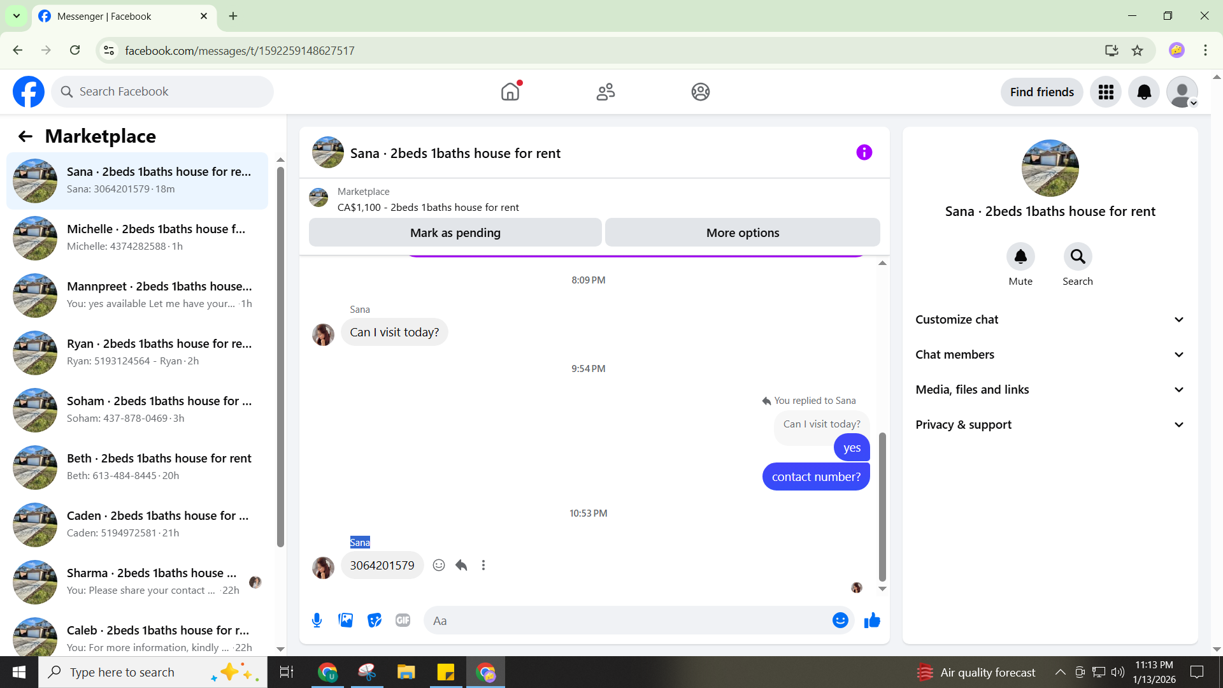Reply to the 3064201579 message

461,565
